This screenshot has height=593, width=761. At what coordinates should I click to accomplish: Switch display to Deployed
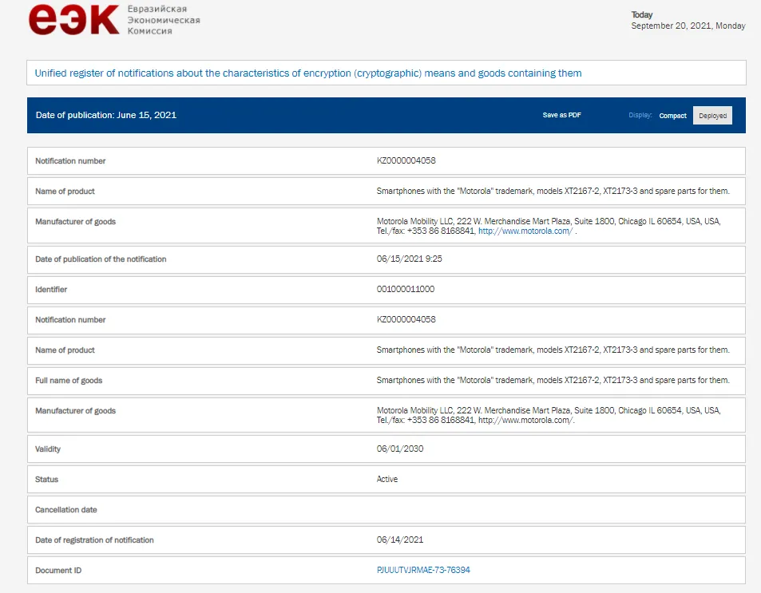coord(712,116)
